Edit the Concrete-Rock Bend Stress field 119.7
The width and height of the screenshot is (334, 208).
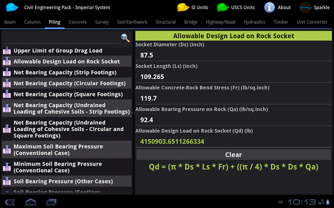click(233, 99)
